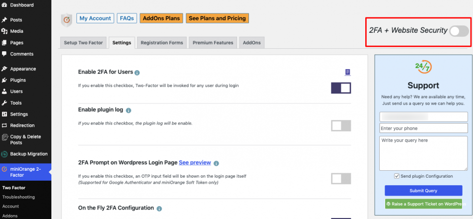Click info icon beside Enable plugin log
The width and height of the screenshot is (473, 219).
tap(128, 110)
